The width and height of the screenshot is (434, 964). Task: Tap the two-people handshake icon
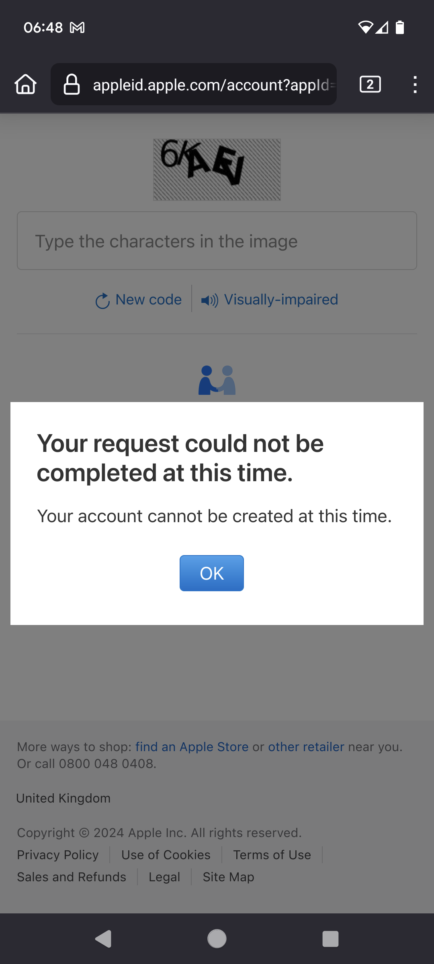pos(217,380)
